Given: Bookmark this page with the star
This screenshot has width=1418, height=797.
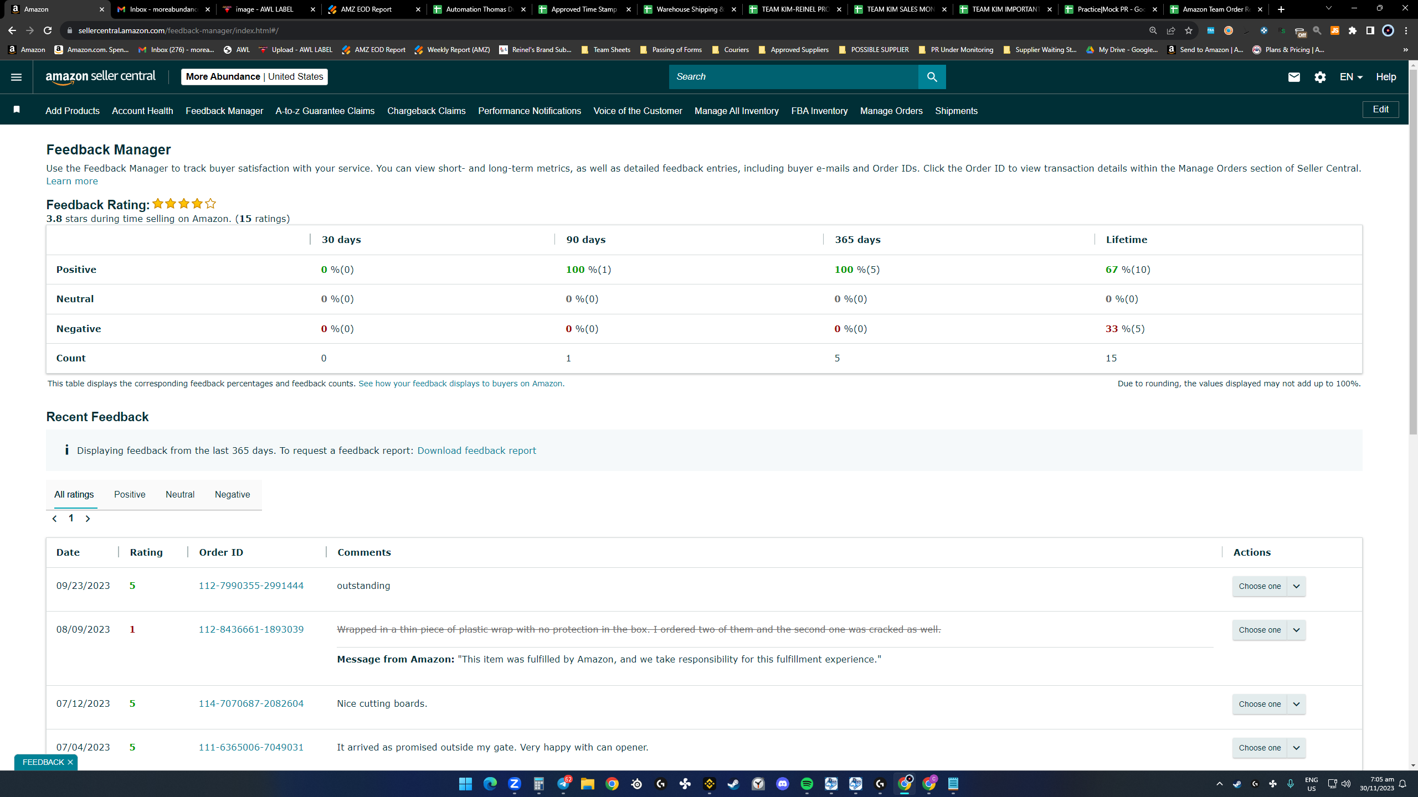Looking at the screenshot, I should click(1188, 30).
